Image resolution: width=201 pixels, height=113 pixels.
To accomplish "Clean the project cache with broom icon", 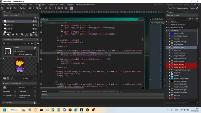I will point(40,8).
